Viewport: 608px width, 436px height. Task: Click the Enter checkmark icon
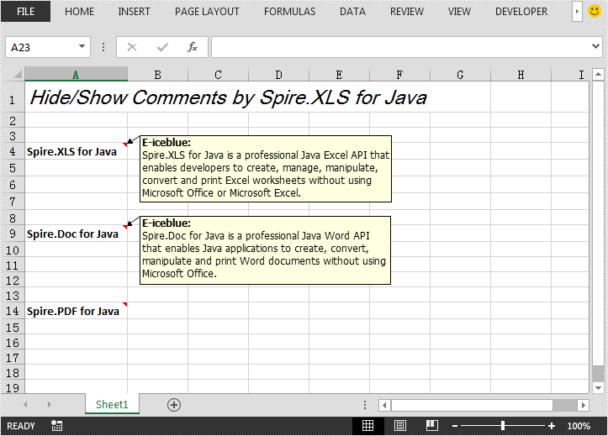(x=162, y=47)
